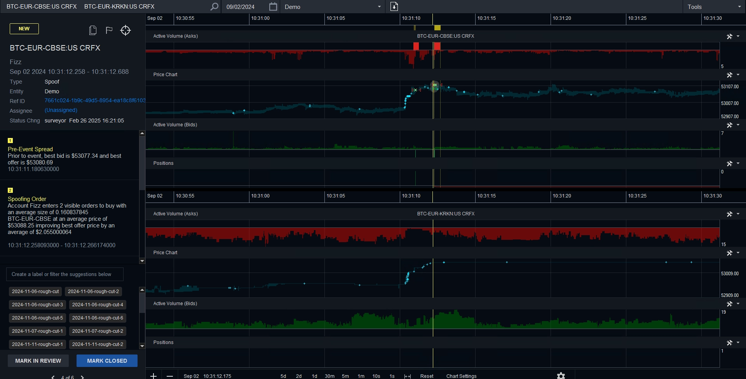The width and height of the screenshot is (746, 379).
Task: Click the NEW status badge
Action: pos(24,29)
